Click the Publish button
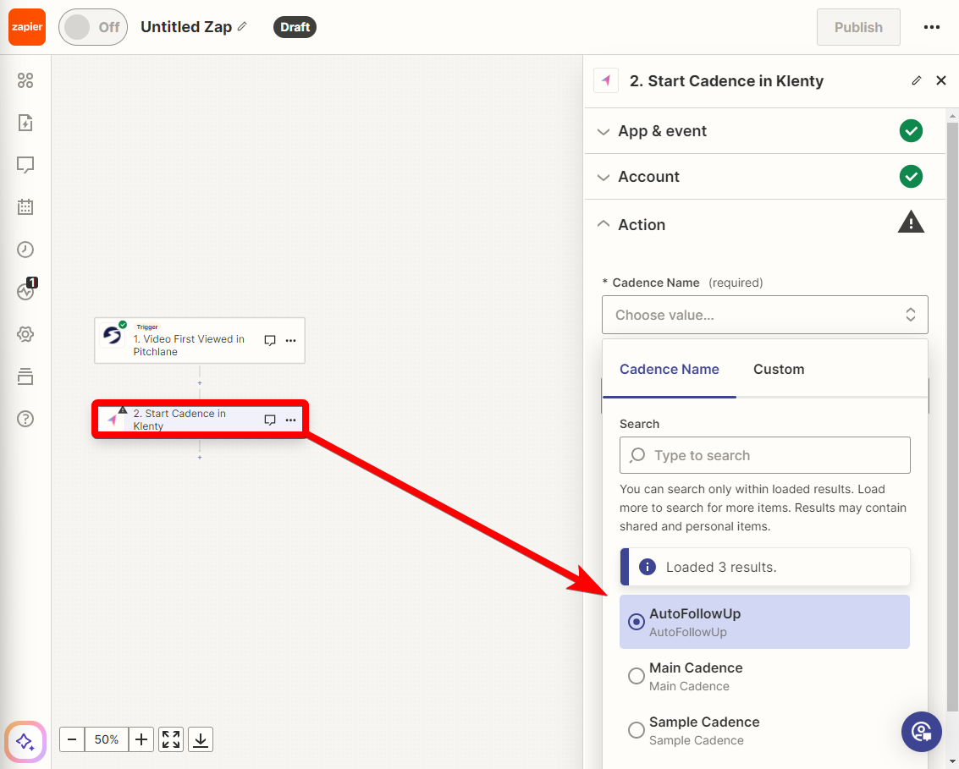The height and width of the screenshot is (769, 959). [858, 27]
